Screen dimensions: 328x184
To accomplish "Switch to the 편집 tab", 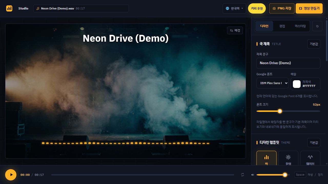I will click(282, 26).
